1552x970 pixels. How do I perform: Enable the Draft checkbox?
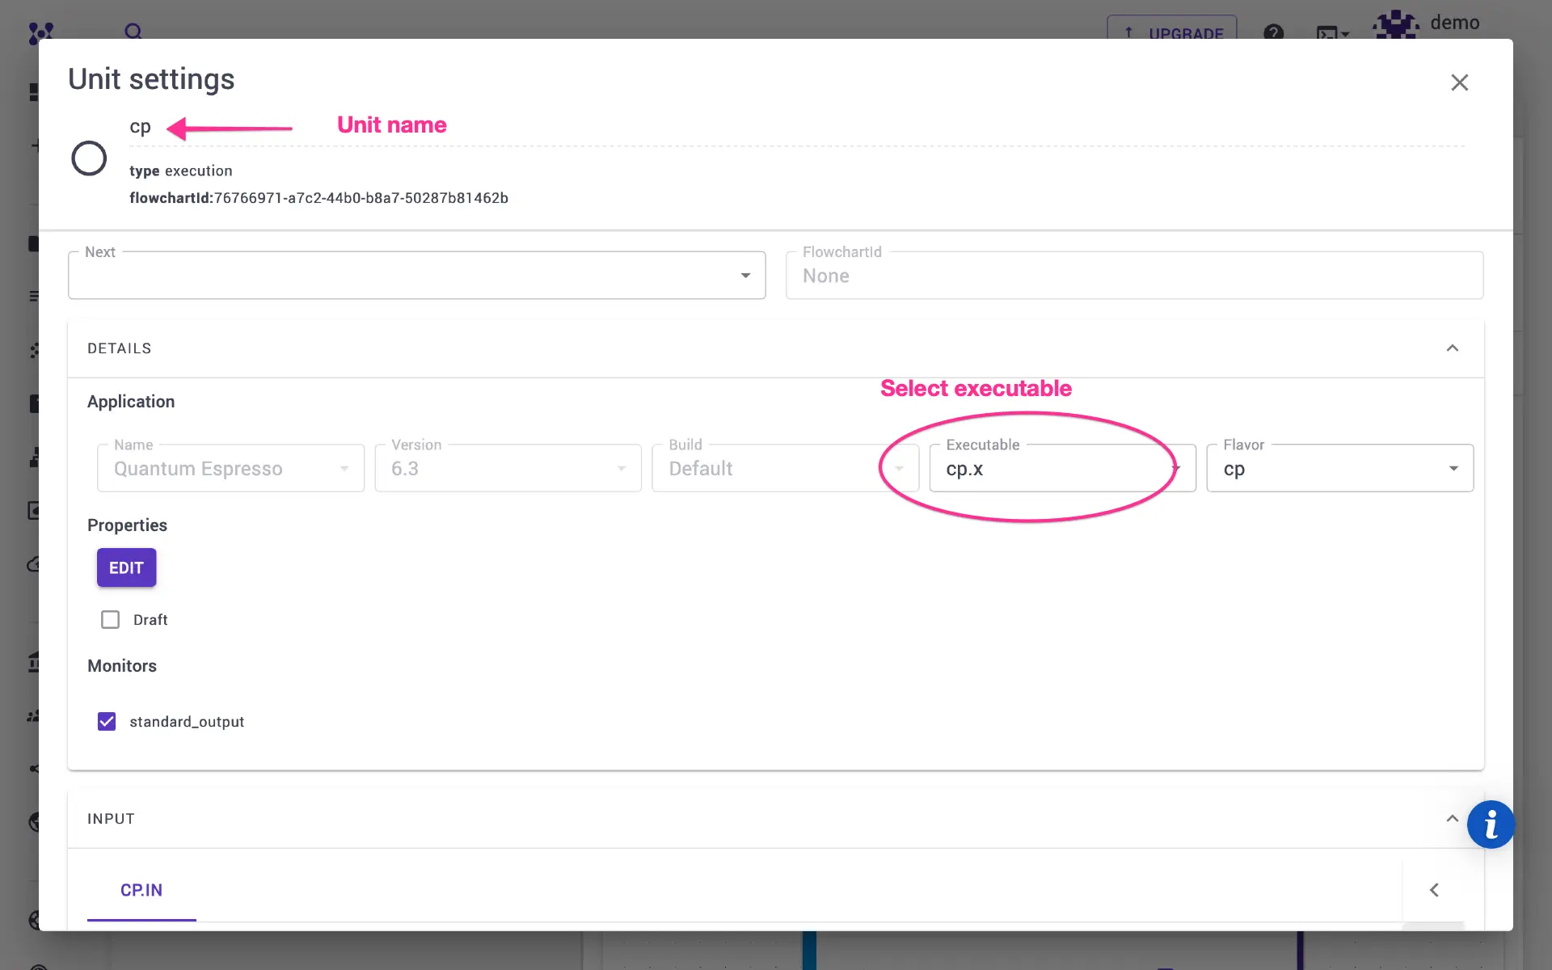pos(110,619)
